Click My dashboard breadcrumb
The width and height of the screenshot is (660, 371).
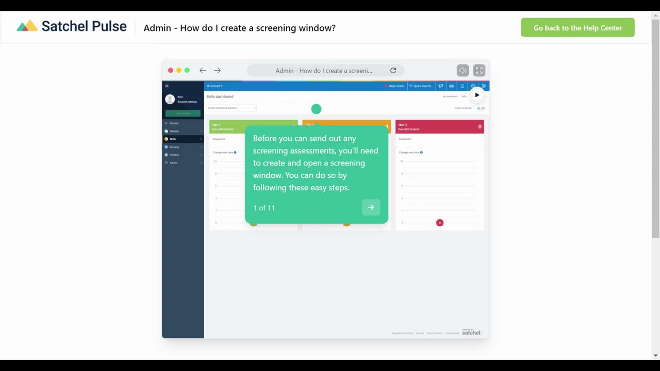450,96
